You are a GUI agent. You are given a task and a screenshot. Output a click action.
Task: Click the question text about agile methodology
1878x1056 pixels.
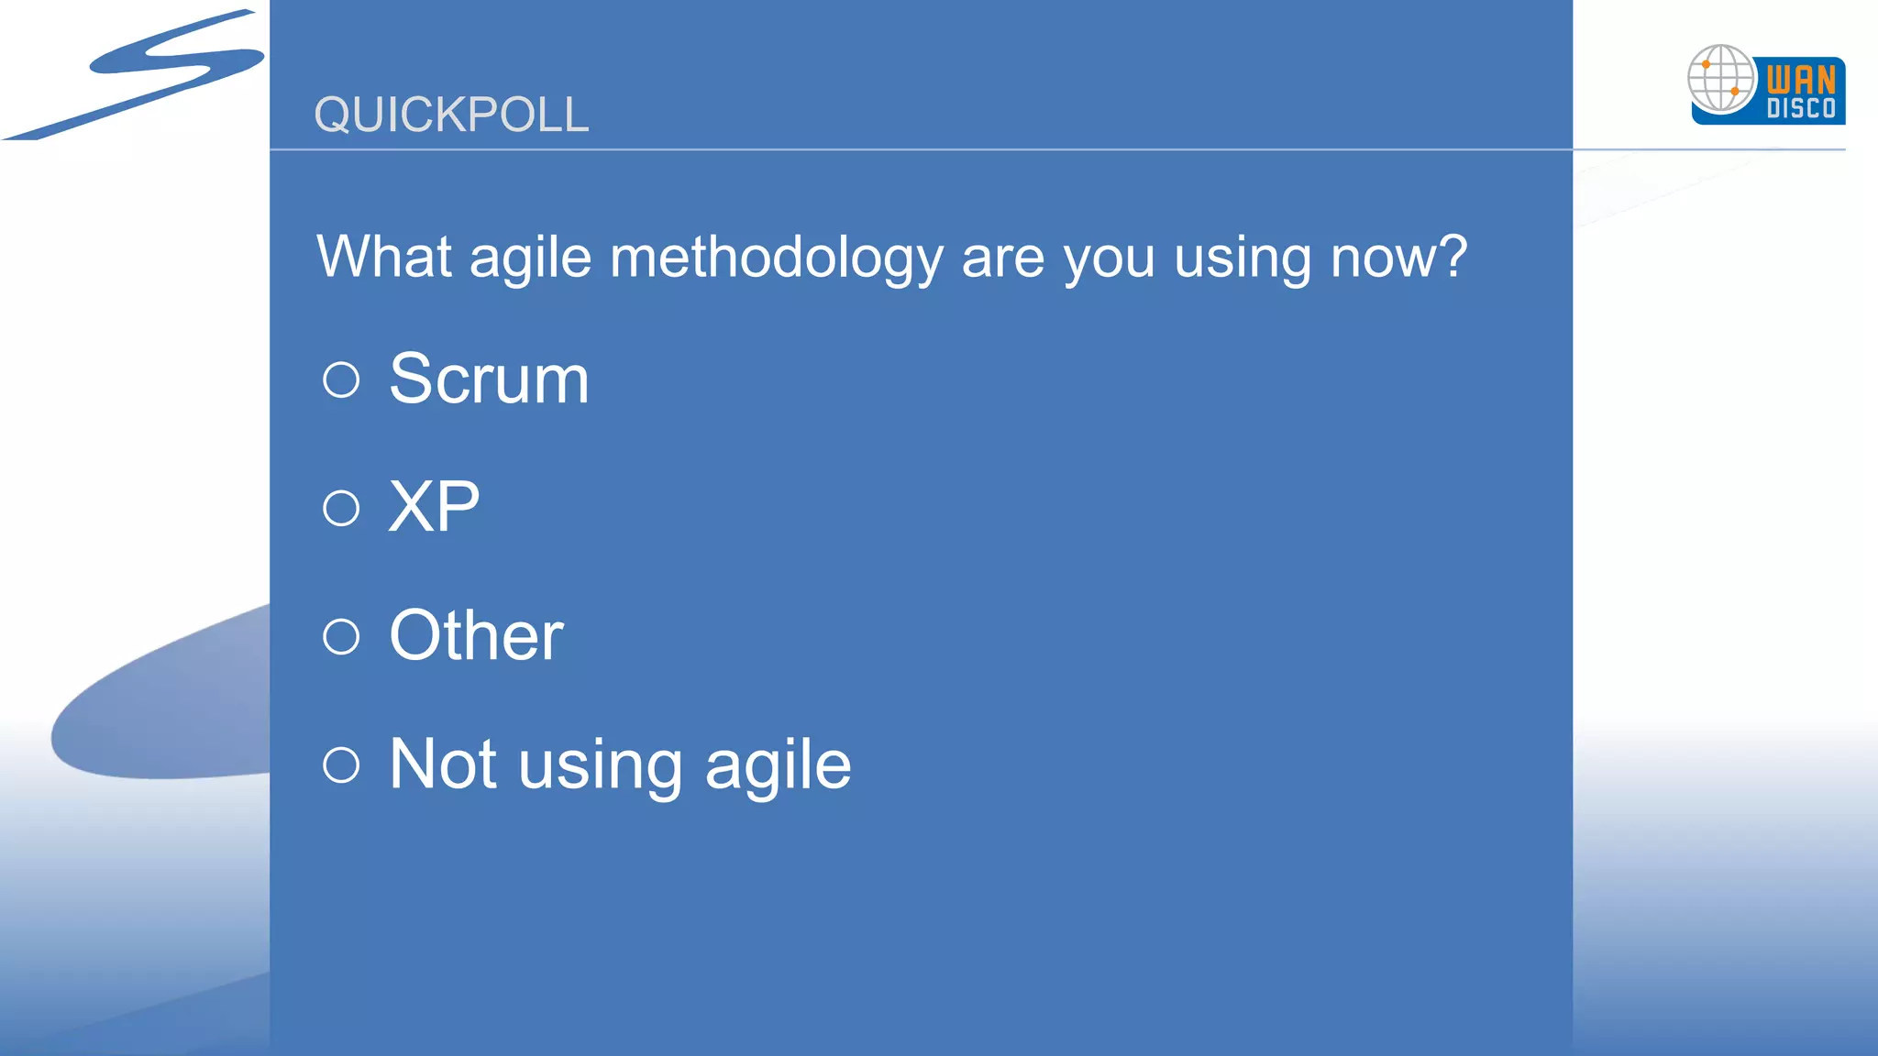892,258
